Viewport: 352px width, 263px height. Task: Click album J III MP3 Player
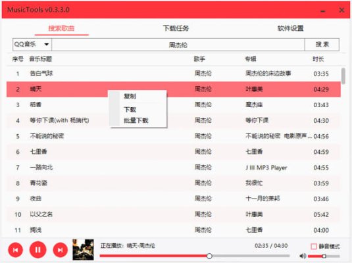(266, 168)
